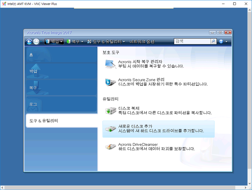Select the 홈 sidebar tab
Viewport: 252px width, 190px height.
pyautogui.click(x=62, y=55)
